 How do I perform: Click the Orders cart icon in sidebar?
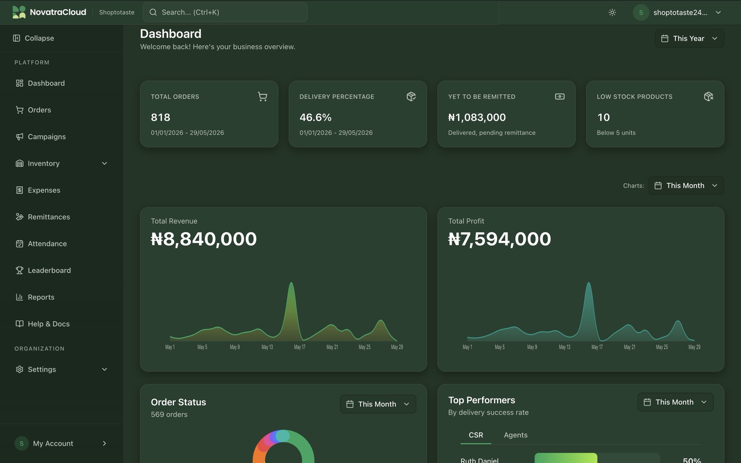pyautogui.click(x=19, y=110)
